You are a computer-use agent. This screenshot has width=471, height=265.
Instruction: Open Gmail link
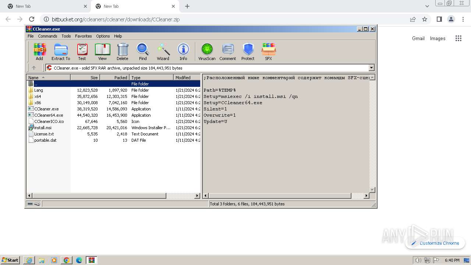(x=418, y=38)
